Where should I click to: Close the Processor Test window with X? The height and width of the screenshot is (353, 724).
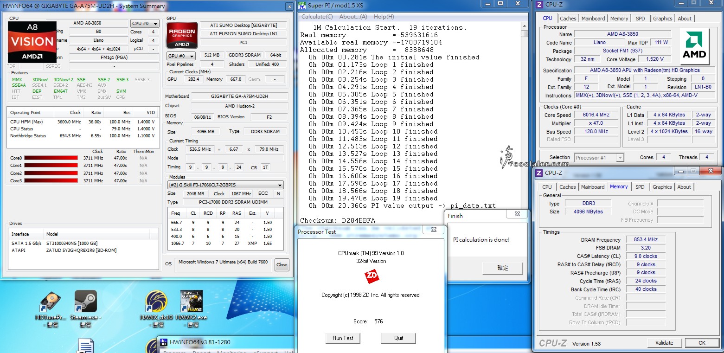point(434,229)
